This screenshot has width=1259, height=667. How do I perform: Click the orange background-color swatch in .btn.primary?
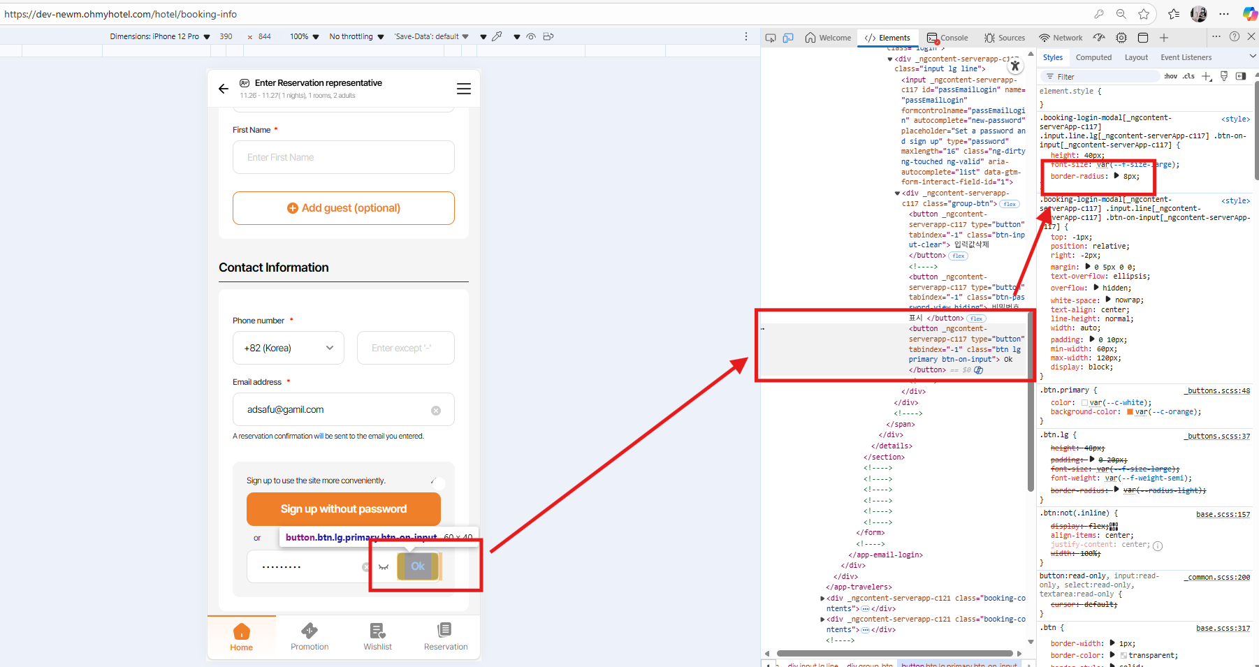tap(1130, 412)
